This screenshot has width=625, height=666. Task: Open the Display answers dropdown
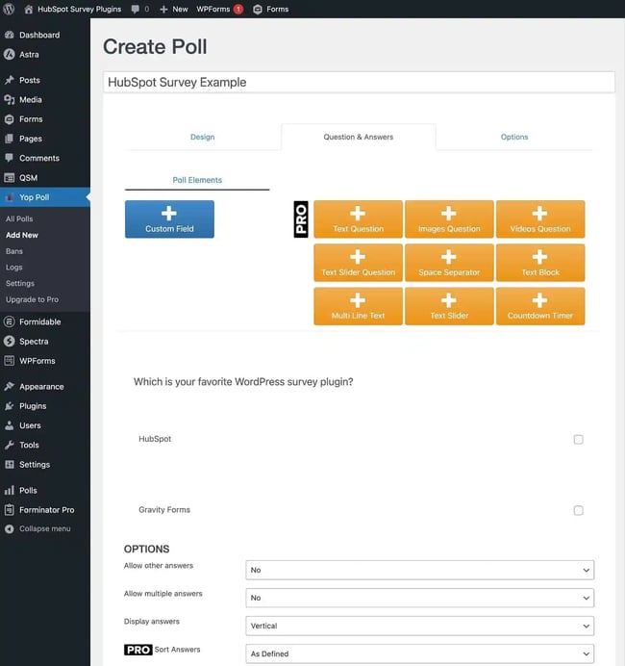419,627
